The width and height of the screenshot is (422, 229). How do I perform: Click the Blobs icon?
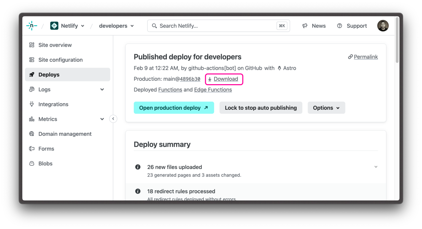32,164
